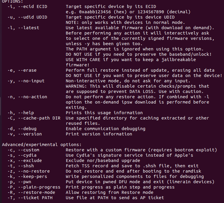224x203 pixels.
Task: Click the '--debug' option flag
Action: [27, 129]
